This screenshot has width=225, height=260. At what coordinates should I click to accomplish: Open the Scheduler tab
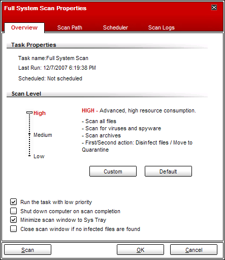tap(115, 27)
